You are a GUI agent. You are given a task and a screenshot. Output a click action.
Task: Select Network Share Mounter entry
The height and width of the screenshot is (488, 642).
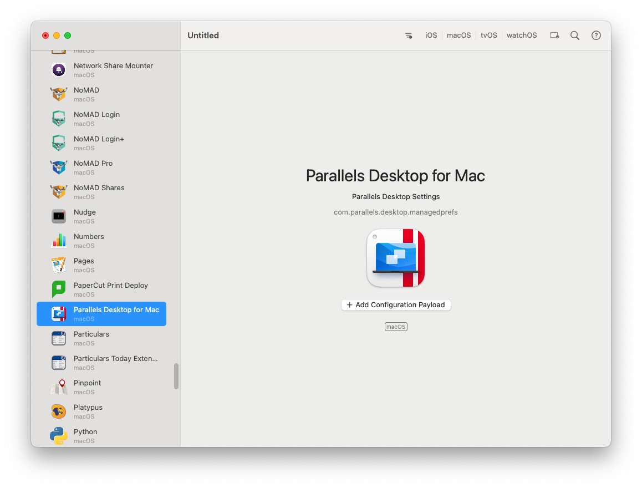pos(101,70)
